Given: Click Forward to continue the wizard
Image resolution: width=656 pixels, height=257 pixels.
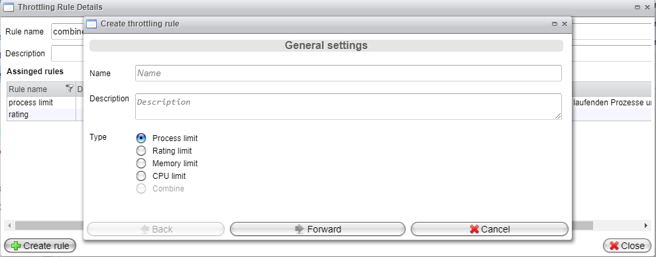Looking at the screenshot, I should [x=317, y=229].
